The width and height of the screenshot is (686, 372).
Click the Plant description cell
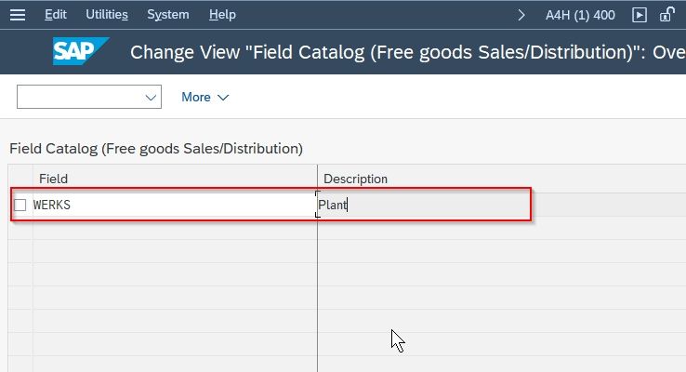[x=424, y=205]
